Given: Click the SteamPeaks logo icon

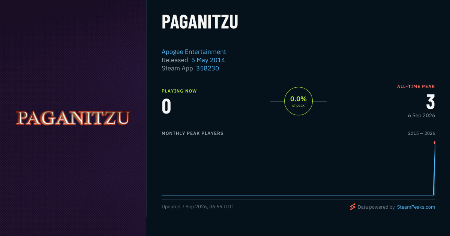Looking at the screenshot, I should [352, 207].
